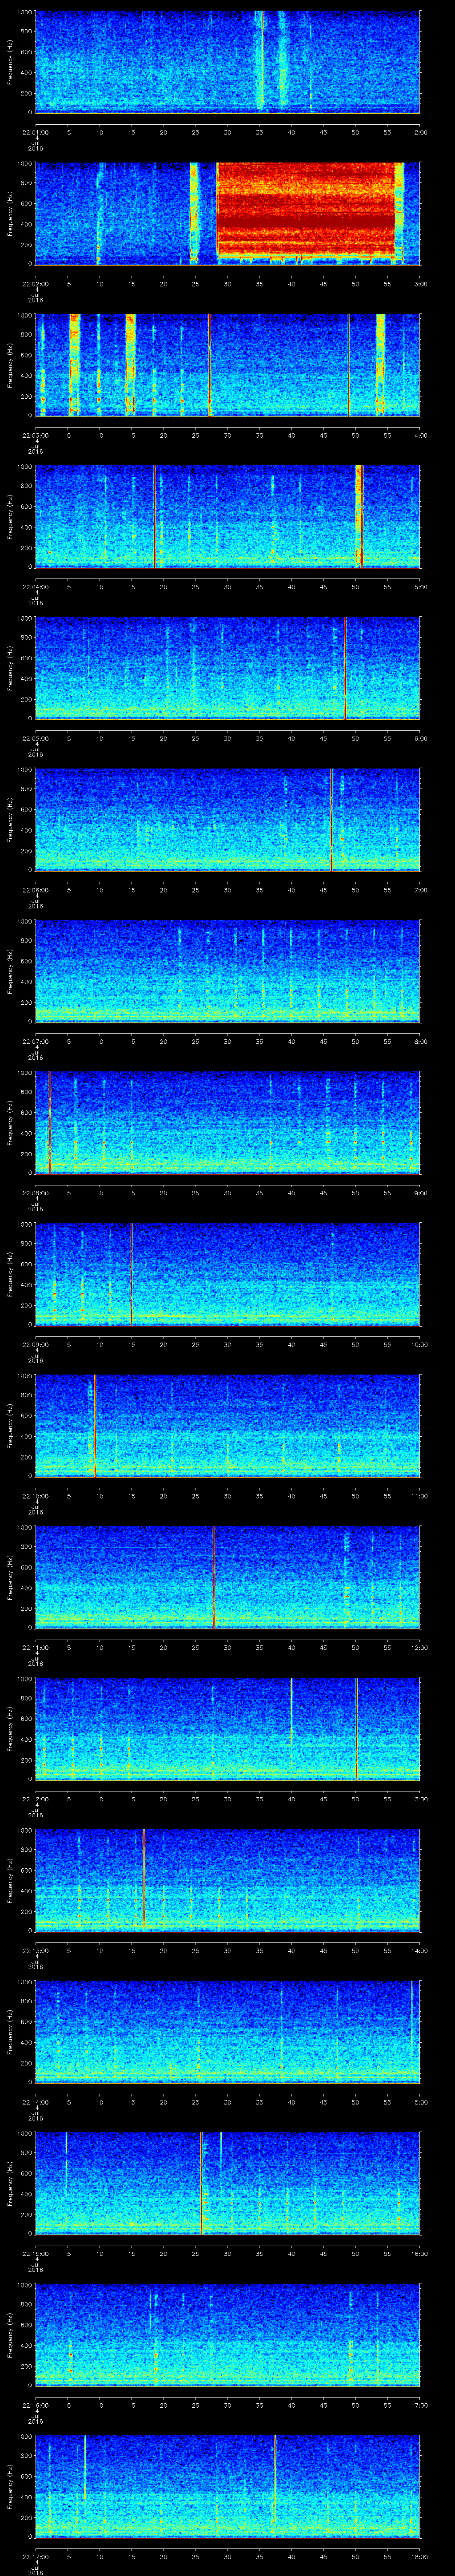Click the 22:14:00 start time label

tap(36, 2101)
